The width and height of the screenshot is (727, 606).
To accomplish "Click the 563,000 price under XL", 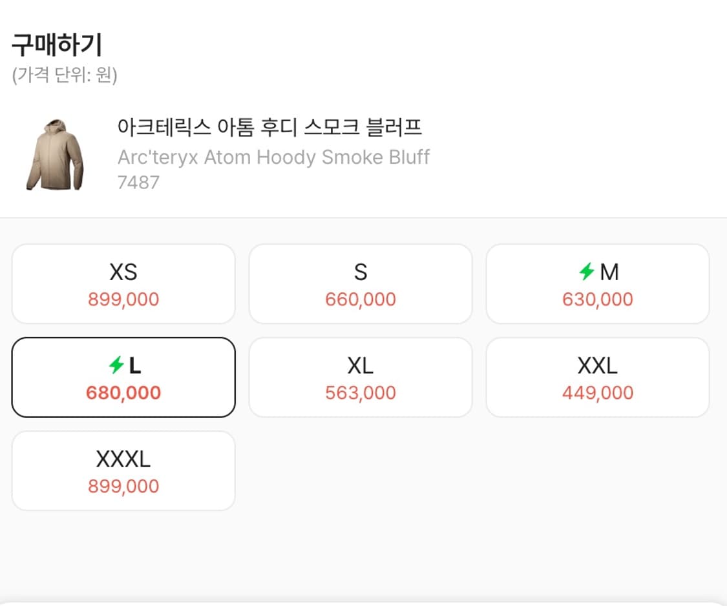I will tap(360, 392).
